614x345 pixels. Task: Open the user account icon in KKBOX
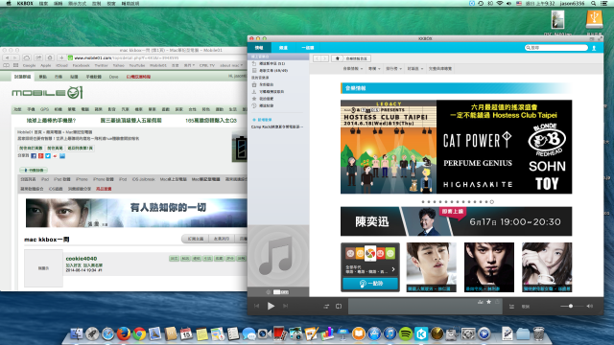coord(594,48)
